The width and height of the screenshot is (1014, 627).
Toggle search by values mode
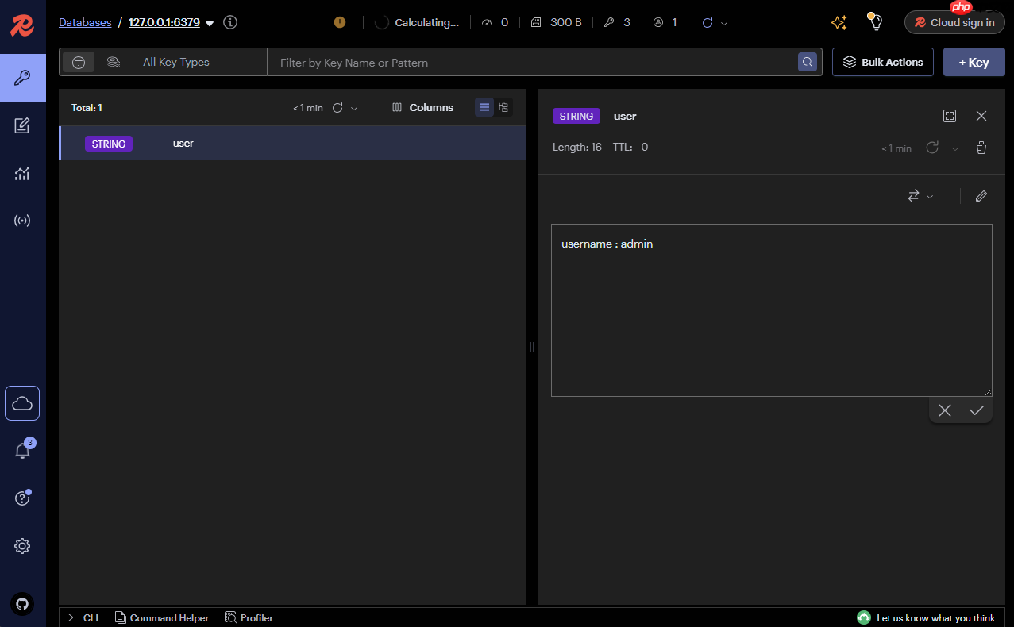coord(114,62)
